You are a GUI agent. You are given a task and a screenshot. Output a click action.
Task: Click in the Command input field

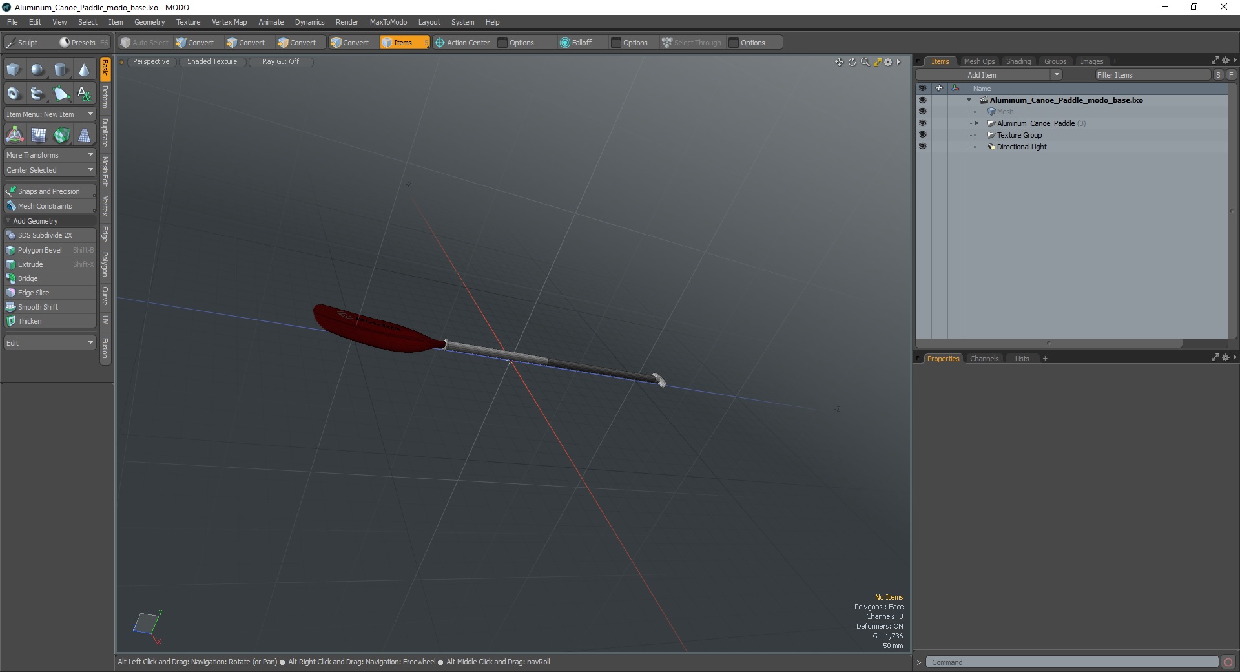click(1072, 662)
